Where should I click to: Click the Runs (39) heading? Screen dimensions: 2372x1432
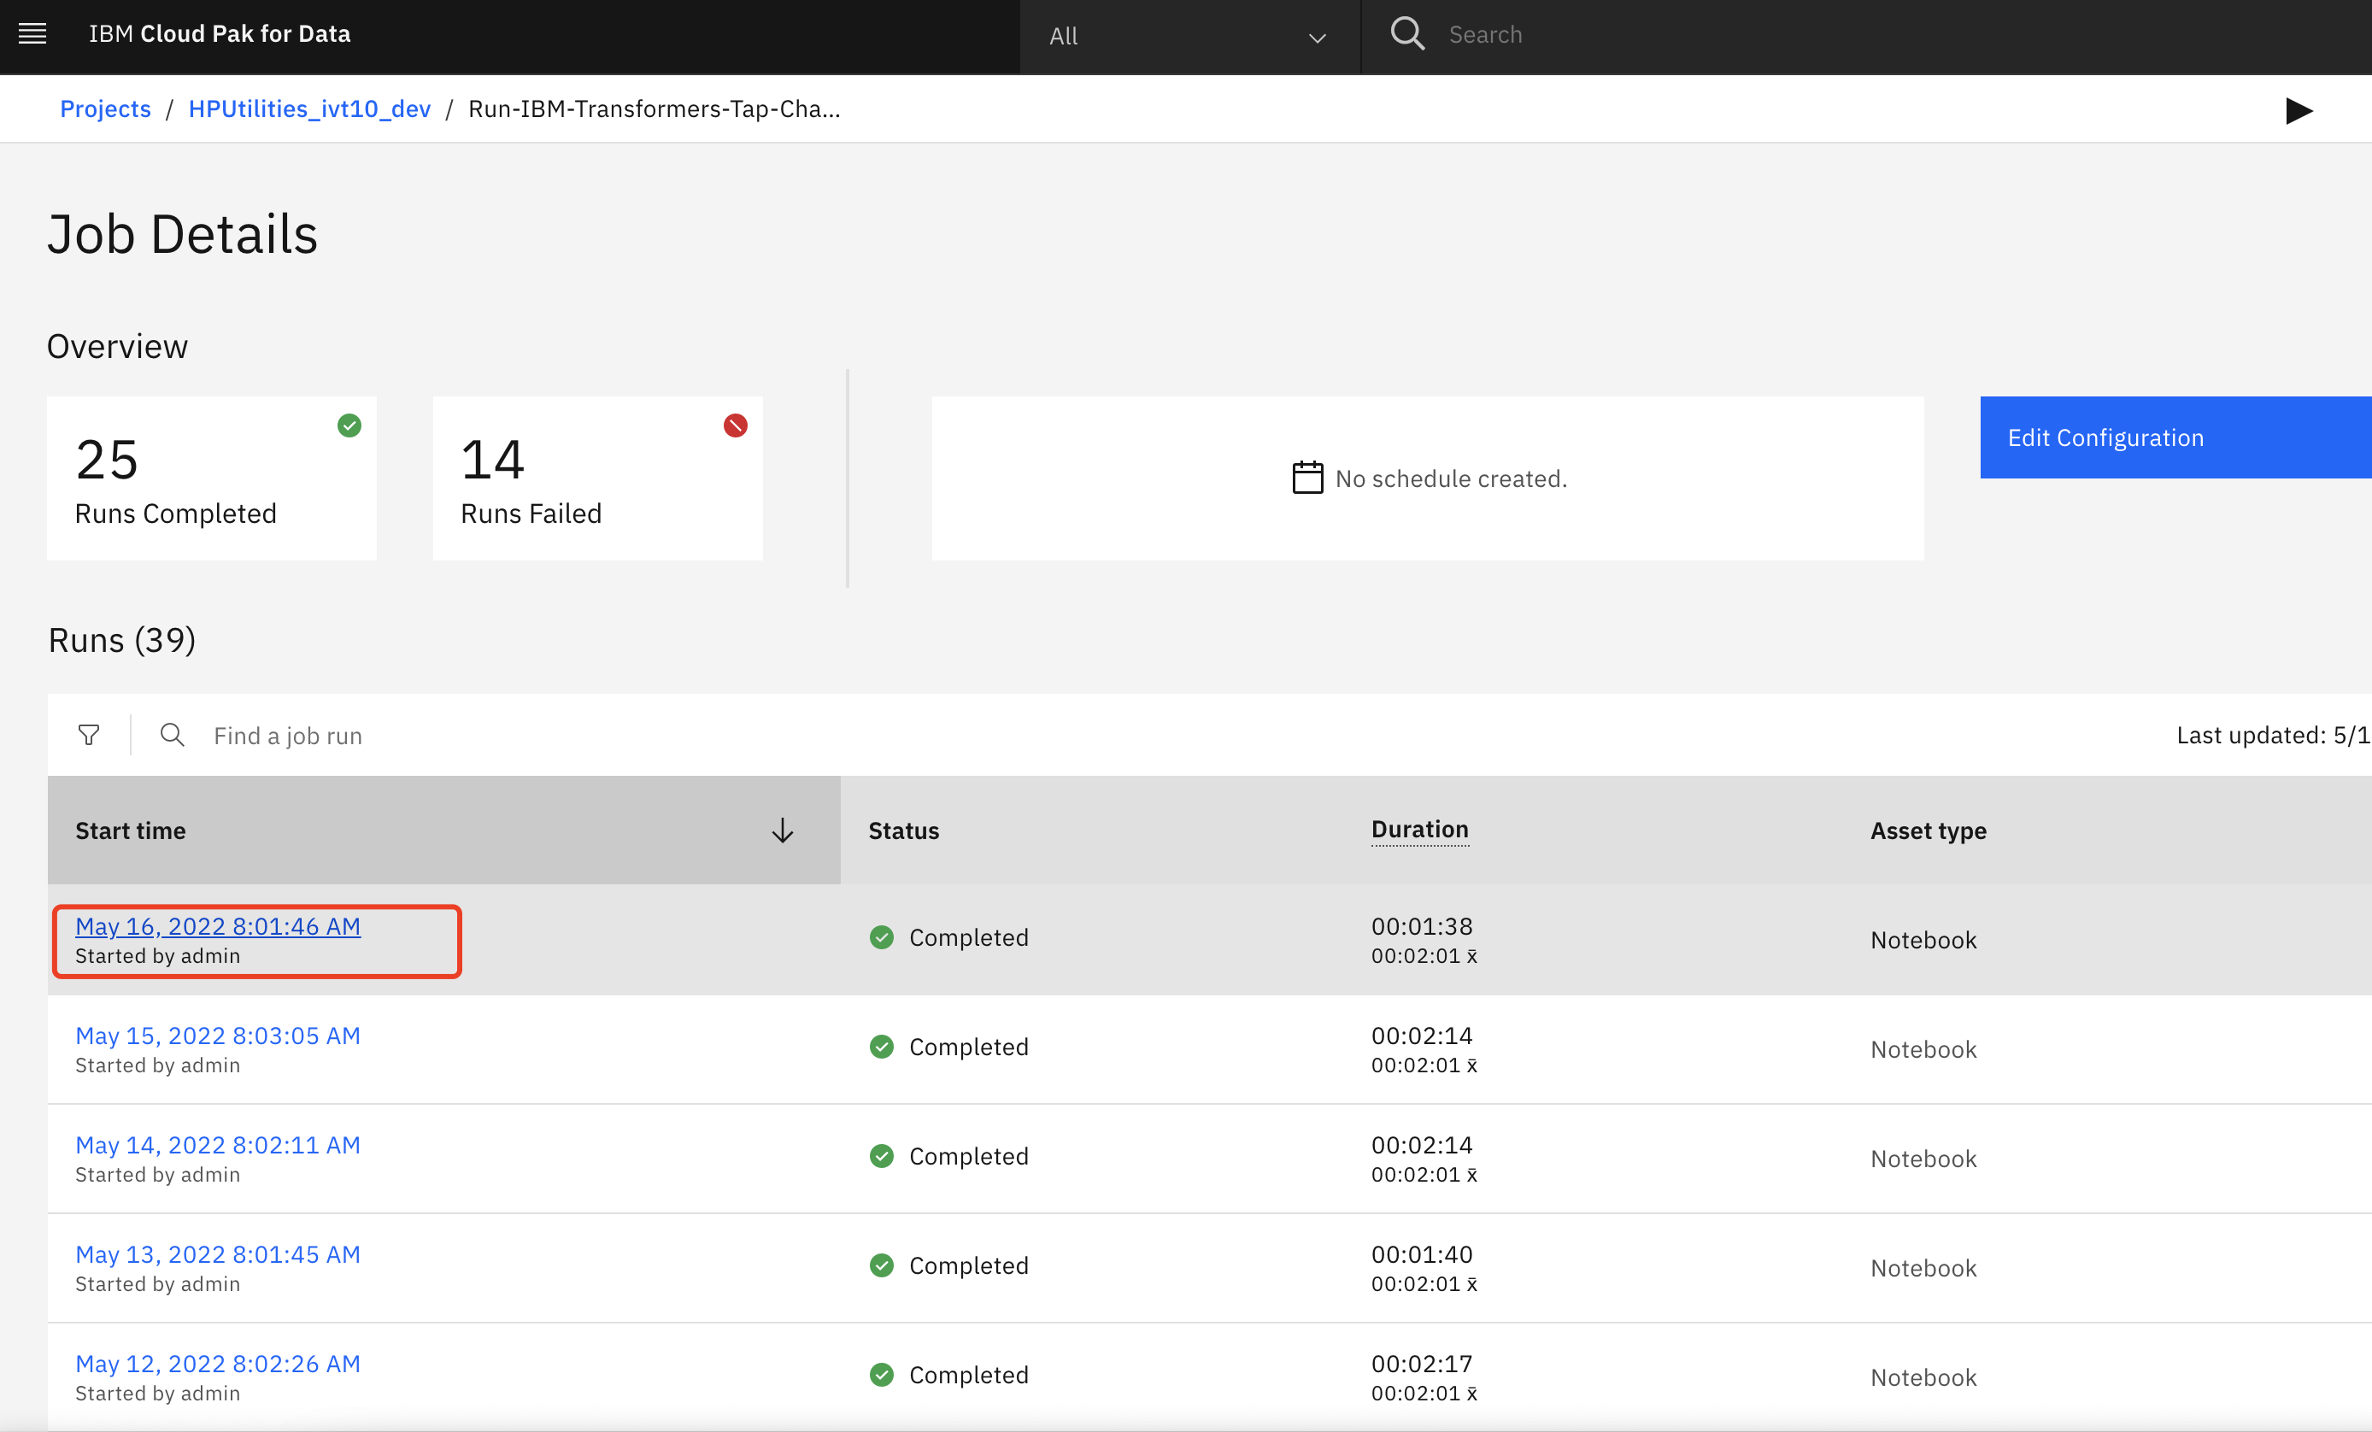click(x=122, y=640)
